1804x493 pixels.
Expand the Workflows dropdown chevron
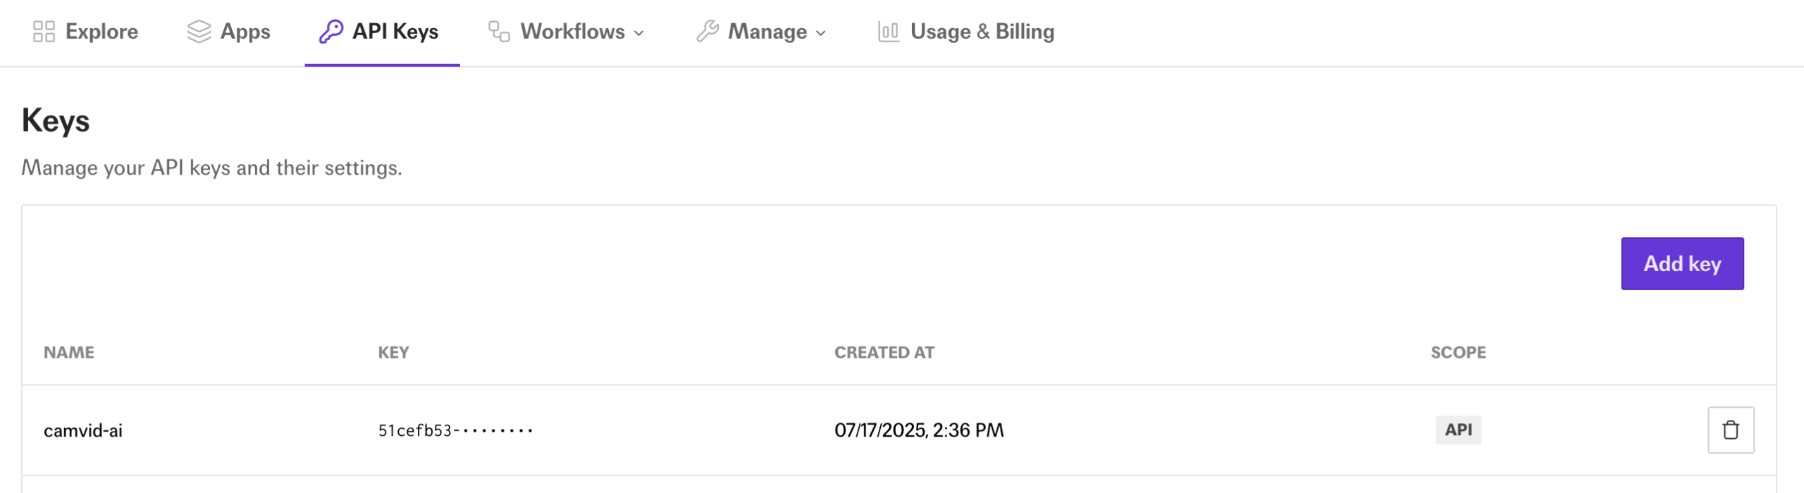(x=639, y=33)
